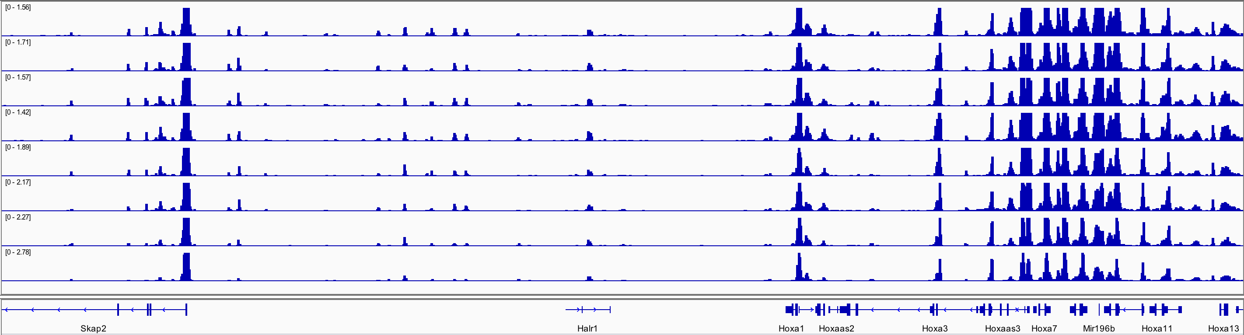Select the track scaled [0 - 2.78]

622,265
